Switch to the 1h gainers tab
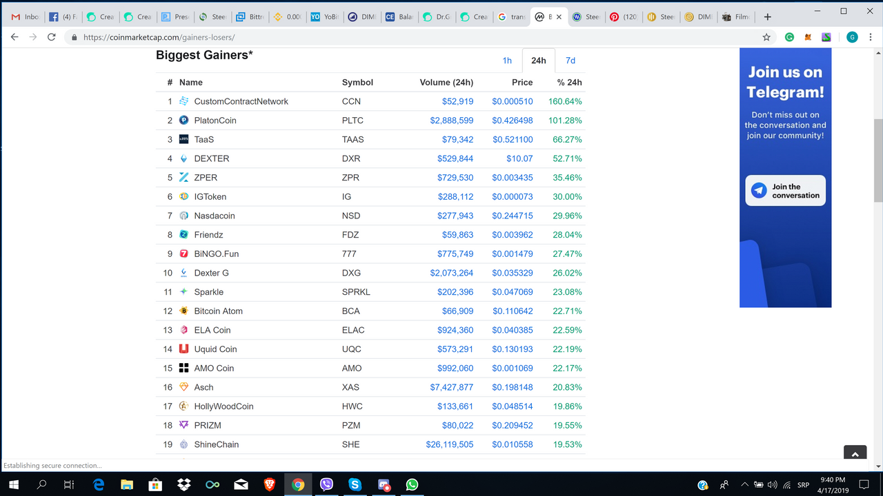The image size is (883, 496). (x=507, y=61)
